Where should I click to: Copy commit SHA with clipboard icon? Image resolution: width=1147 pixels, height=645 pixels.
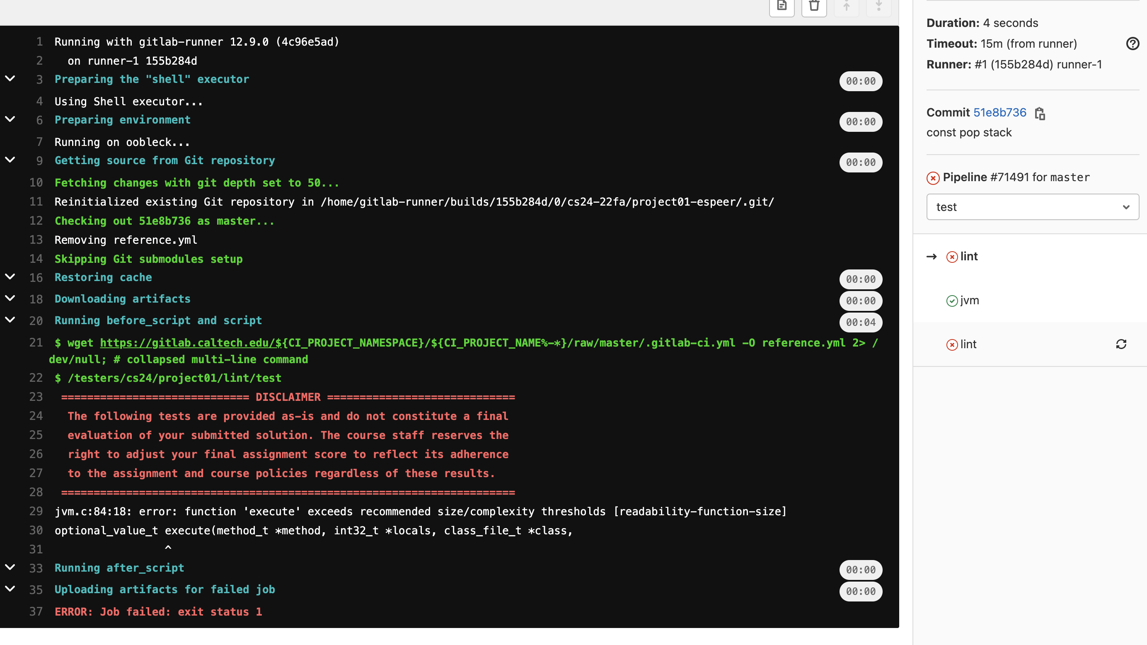point(1040,114)
